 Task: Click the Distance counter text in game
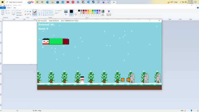46,24
